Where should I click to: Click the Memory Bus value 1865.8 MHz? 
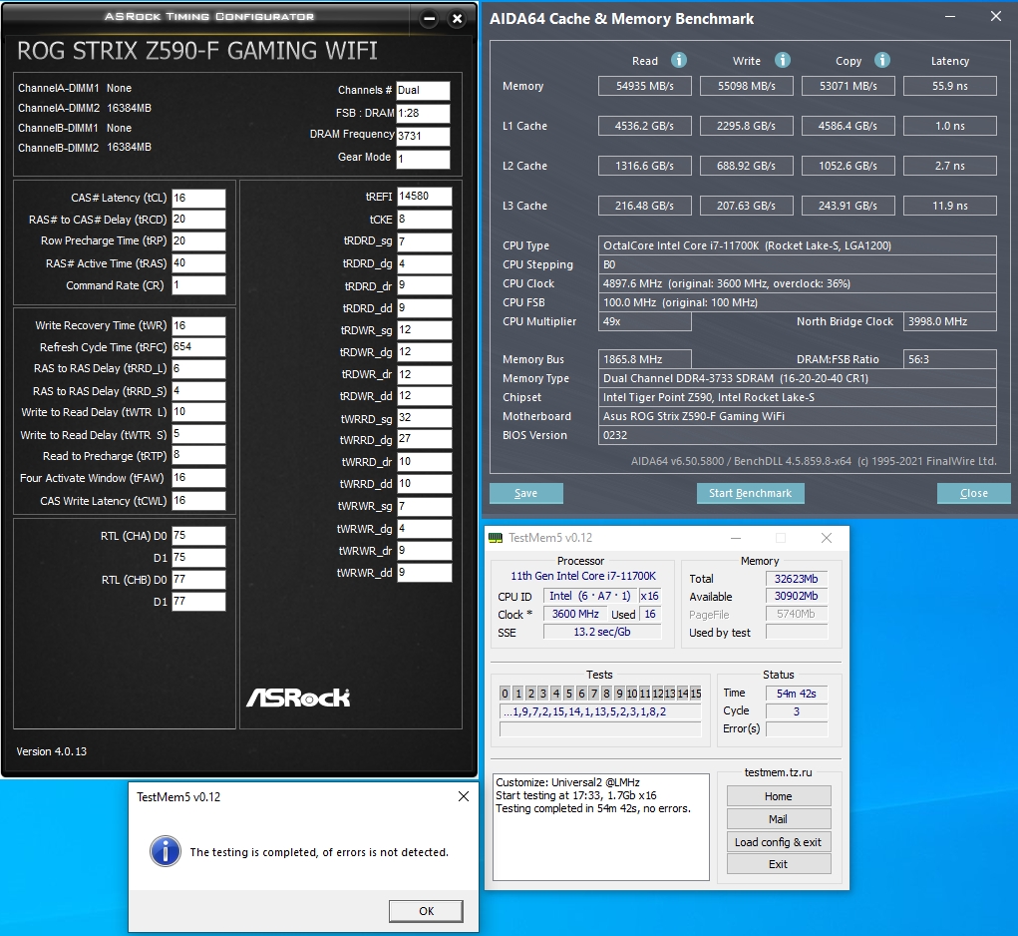coord(645,359)
